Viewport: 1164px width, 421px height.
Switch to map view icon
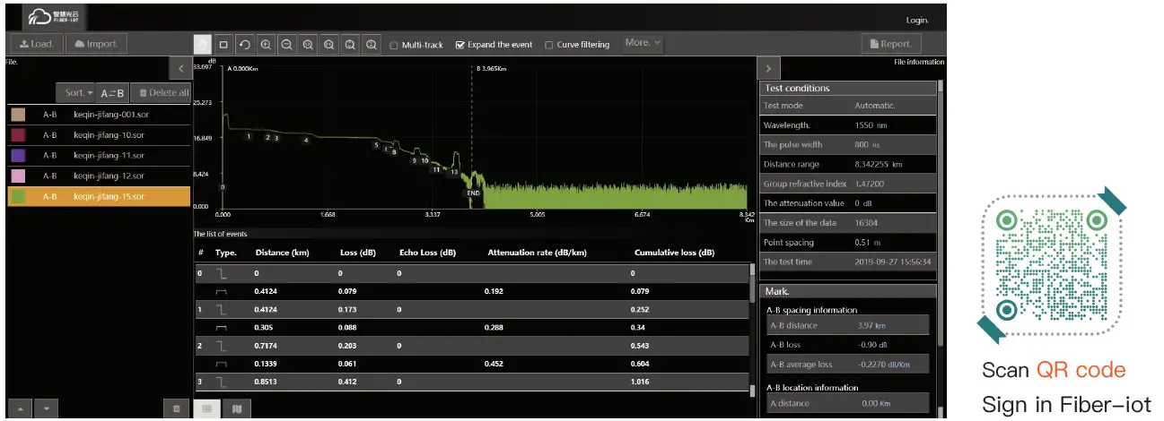point(237,408)
